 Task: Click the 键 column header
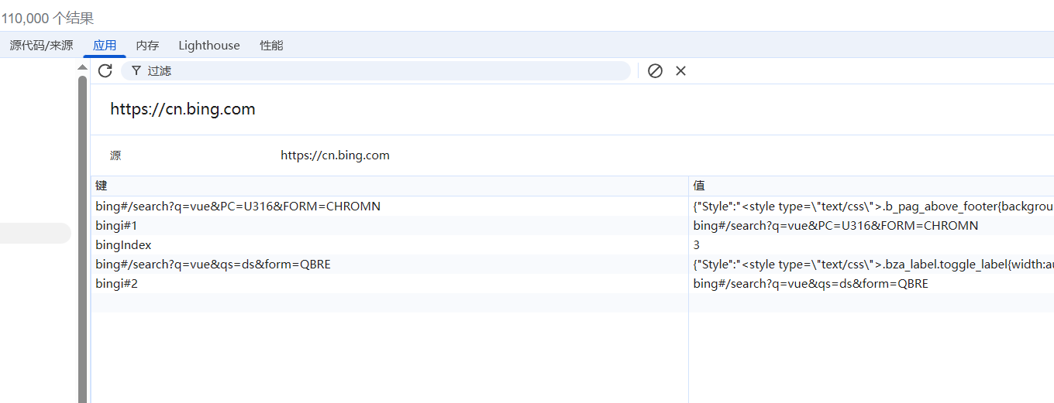click(x=390, y=186)
